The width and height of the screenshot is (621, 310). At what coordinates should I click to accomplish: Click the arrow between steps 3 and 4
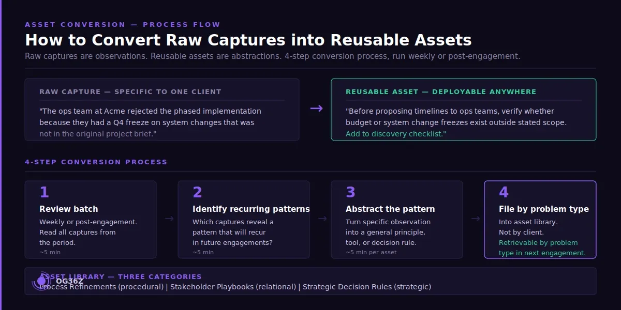click(x=476, y=219)
